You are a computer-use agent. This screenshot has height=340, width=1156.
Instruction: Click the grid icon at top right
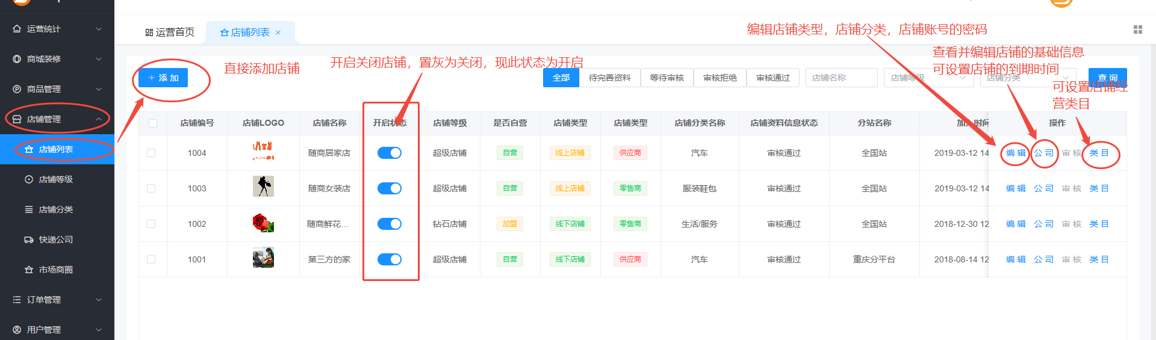(x=1137, y=29)
